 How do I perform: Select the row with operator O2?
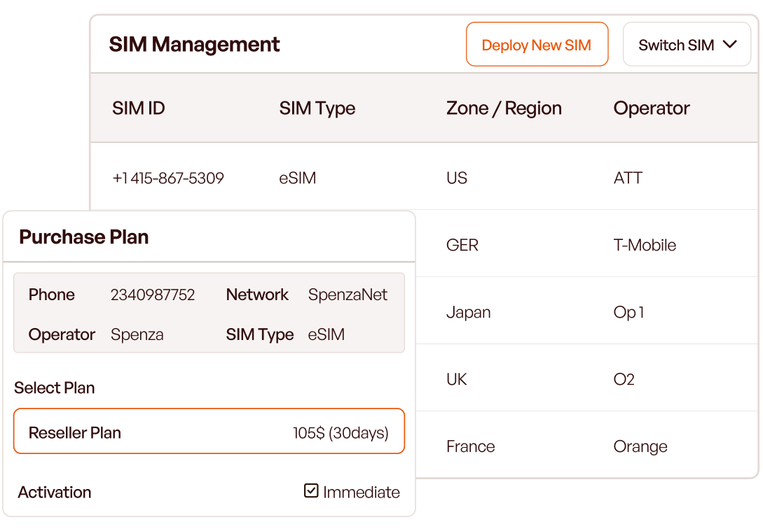[624, 380]
